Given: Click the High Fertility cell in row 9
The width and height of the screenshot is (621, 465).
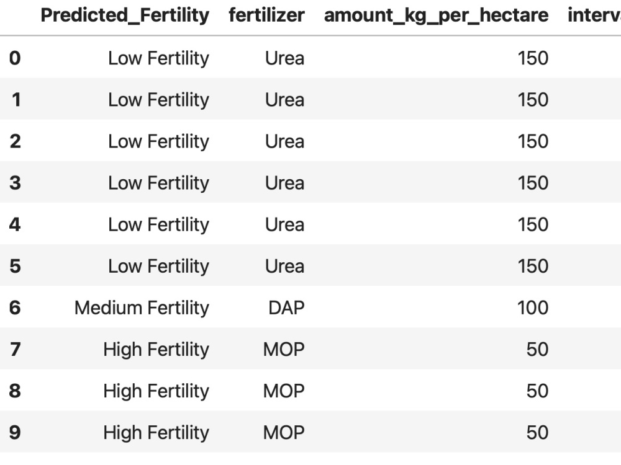Looking at the screenshot, I should (x=156, y=433).
